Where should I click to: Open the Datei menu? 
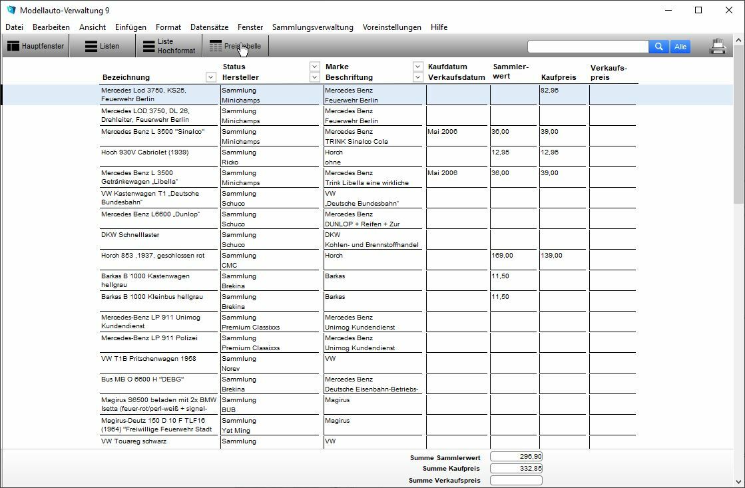point(14,27)
